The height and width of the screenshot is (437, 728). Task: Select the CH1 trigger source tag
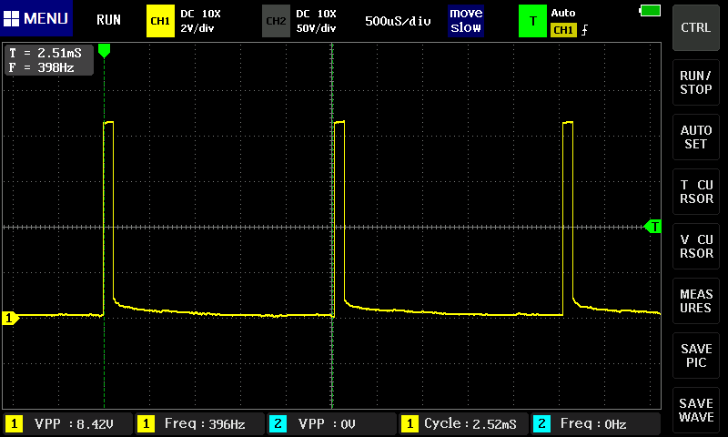pos(563,30)
